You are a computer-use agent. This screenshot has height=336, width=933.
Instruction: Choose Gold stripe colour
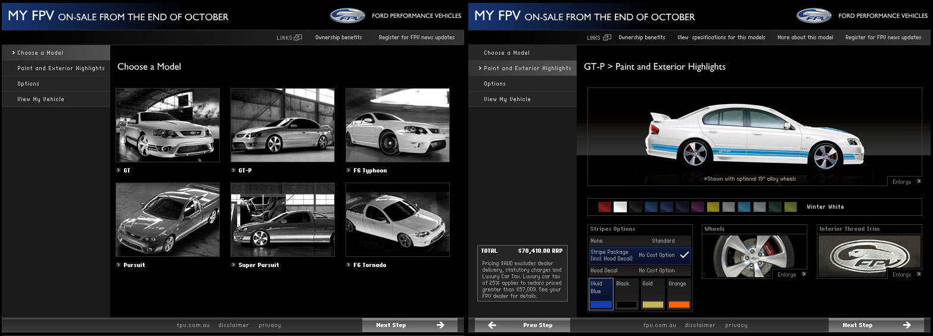tap(652, 294)
